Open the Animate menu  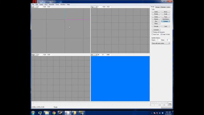click(x=51, y=4)
